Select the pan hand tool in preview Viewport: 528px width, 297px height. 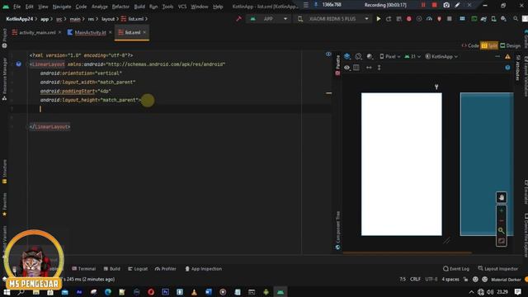(x=502, y=198)
